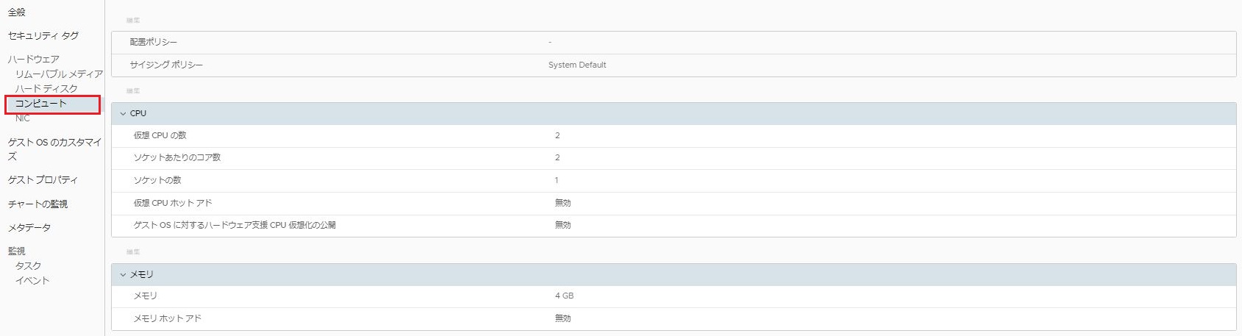The height and width of the screenshot is (336, 1242).
Task: Click the System Default value
Action: coord(577,65)
